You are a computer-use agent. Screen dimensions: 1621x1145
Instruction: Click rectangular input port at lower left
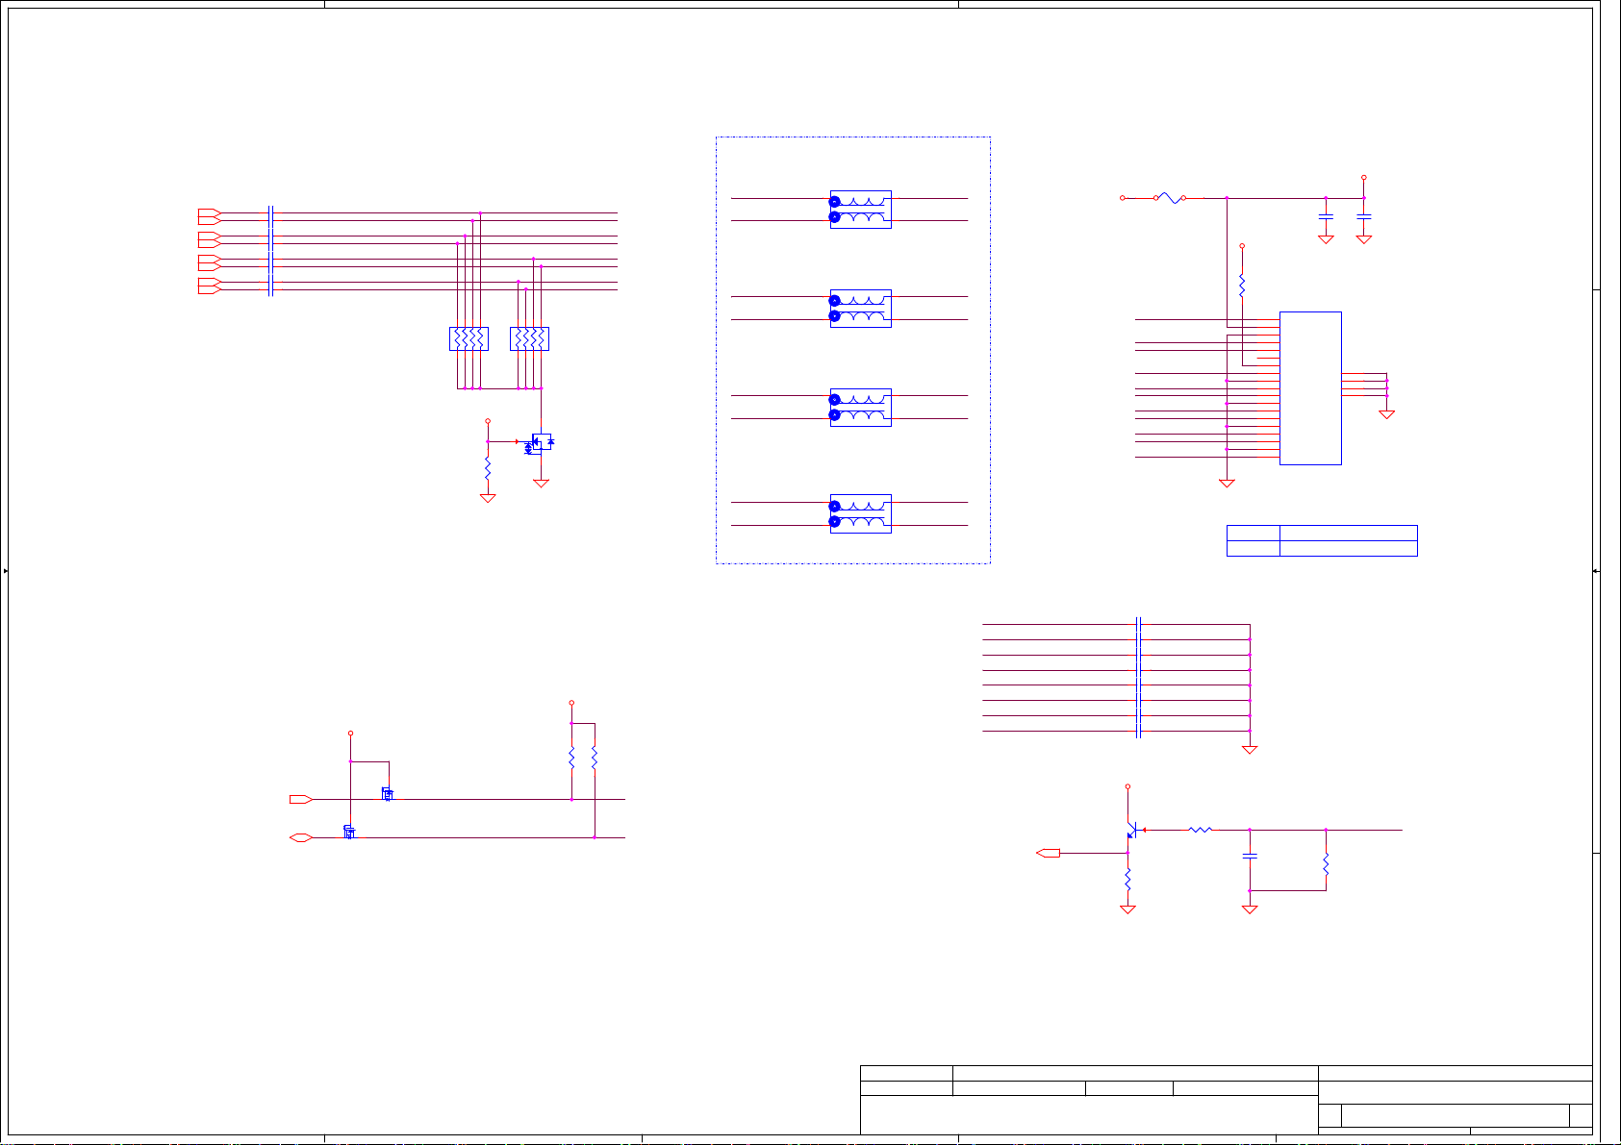click(x=301, y=799)
